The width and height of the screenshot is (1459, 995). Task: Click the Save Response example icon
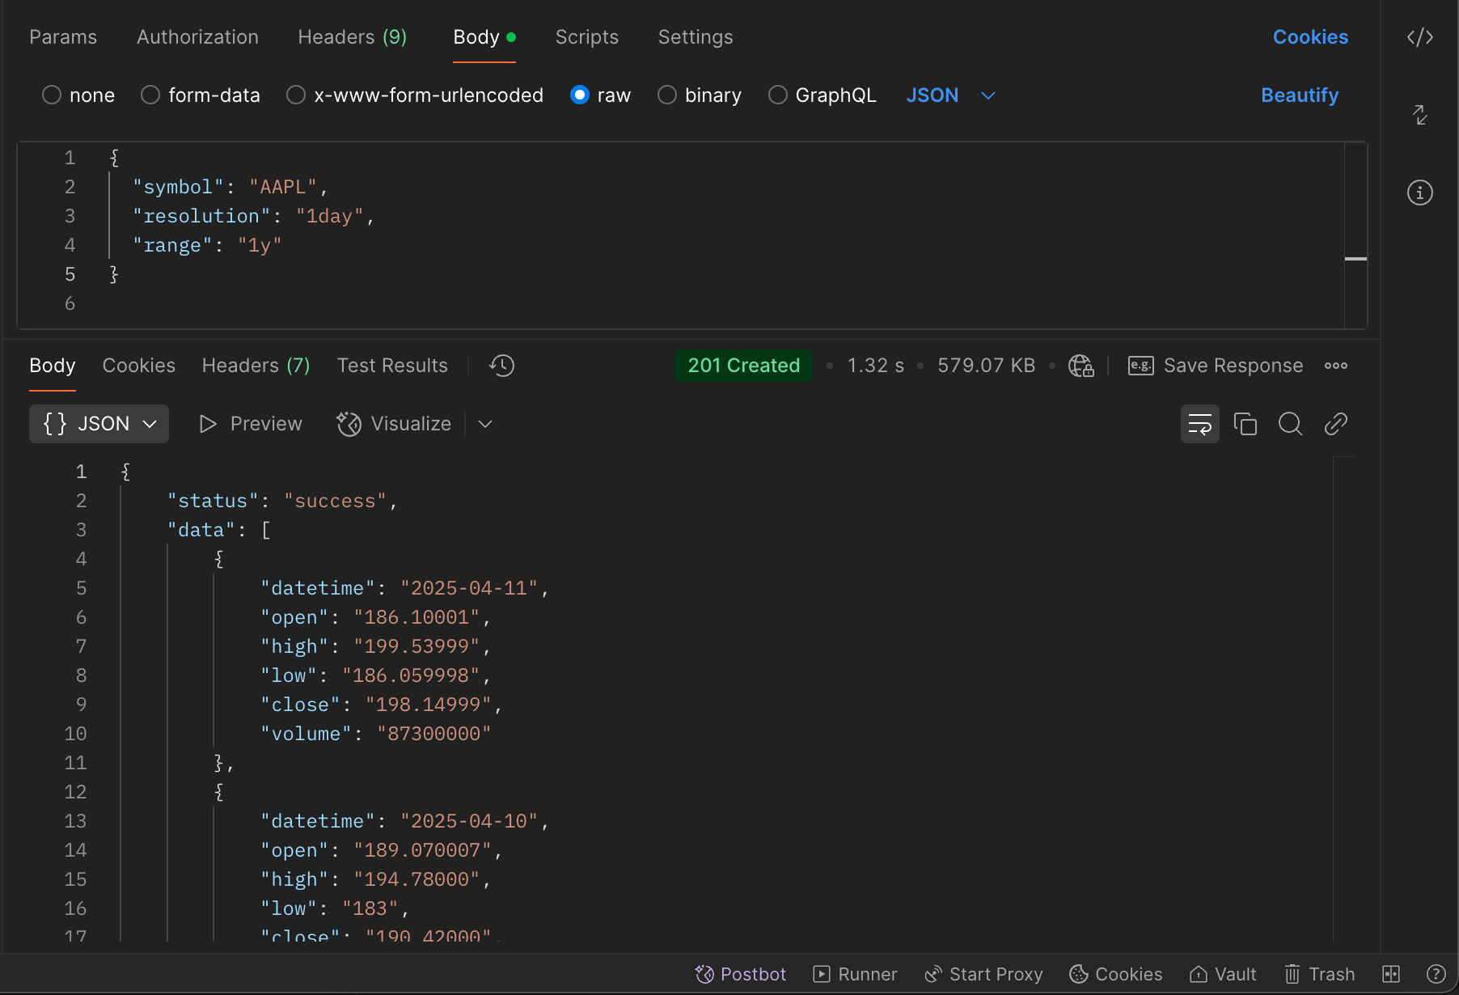1140,366
